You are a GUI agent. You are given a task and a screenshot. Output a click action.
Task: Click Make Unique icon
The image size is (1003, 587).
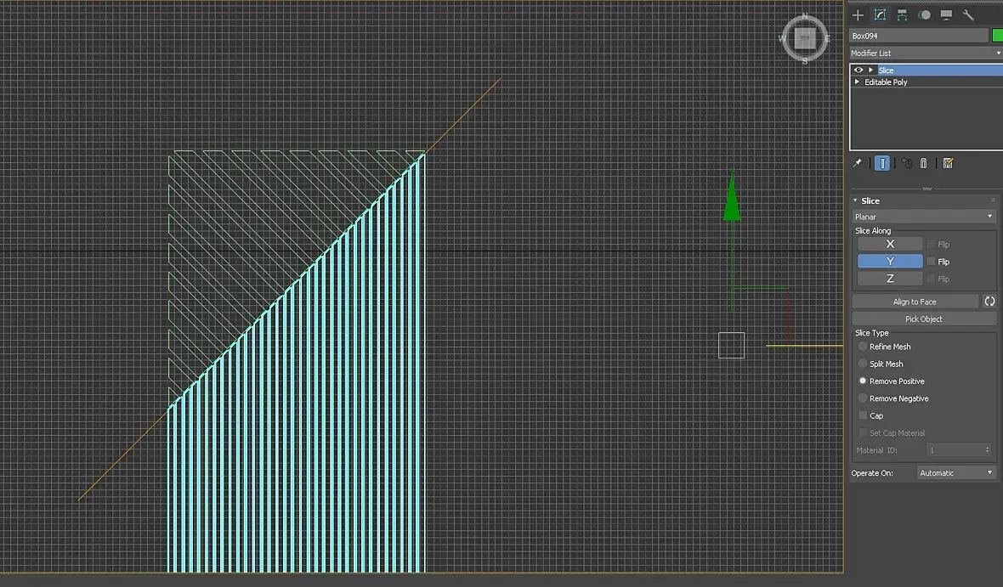[x=906, y=163]
